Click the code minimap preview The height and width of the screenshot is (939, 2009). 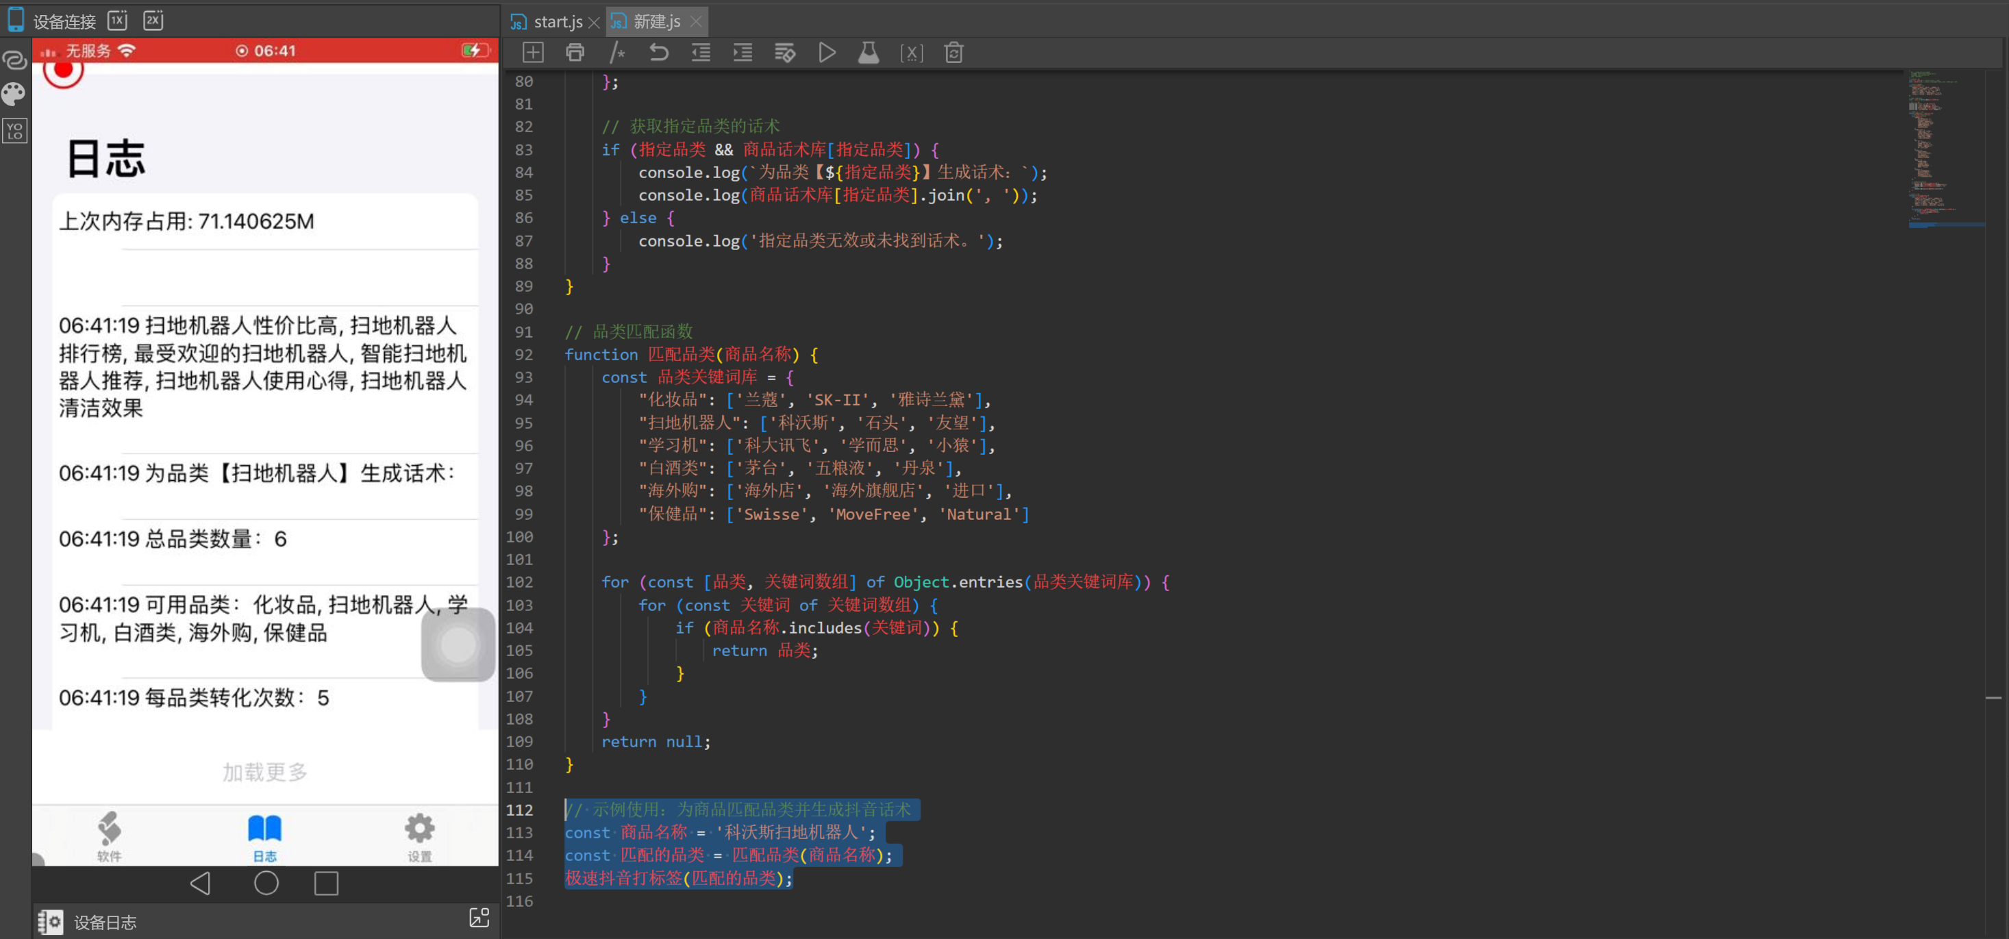pyautogui.click(x=1946, y=150)
